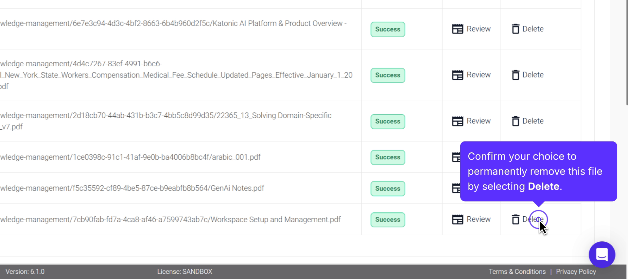Click Success badge for arabic_001.pdf
The image size is (628, 279).
[x=388, y=157]
